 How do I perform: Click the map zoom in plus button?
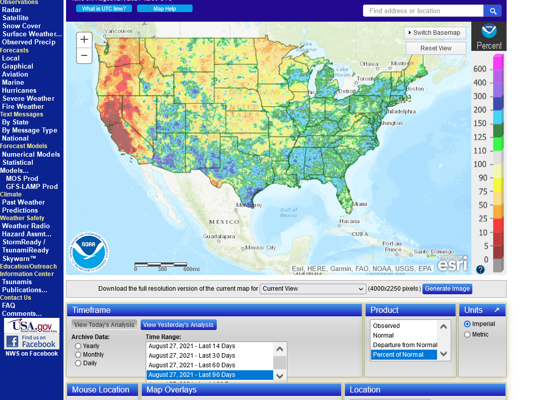point(84,39)
